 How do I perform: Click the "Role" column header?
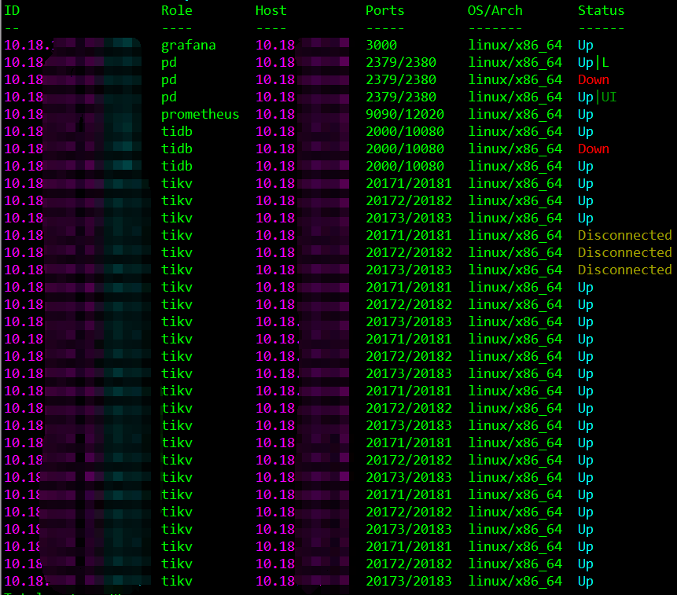(177, 10)
